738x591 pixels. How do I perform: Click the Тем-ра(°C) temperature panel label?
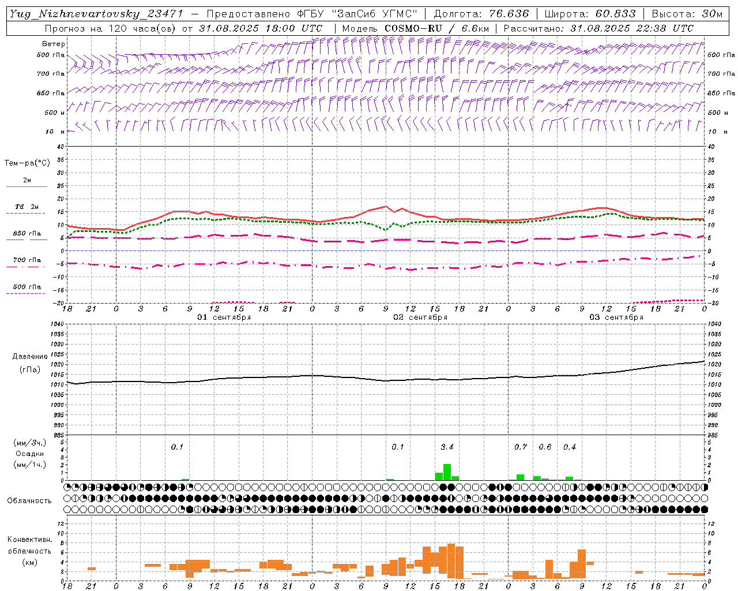27,163
